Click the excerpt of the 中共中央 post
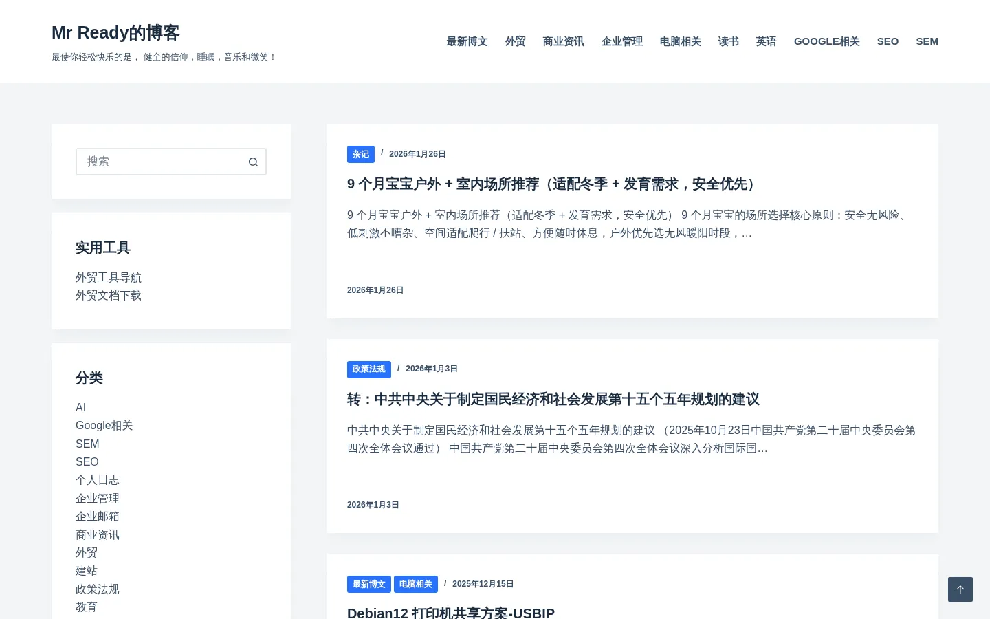The height and width of the screenshot is (619, 990). coord(631,439)
